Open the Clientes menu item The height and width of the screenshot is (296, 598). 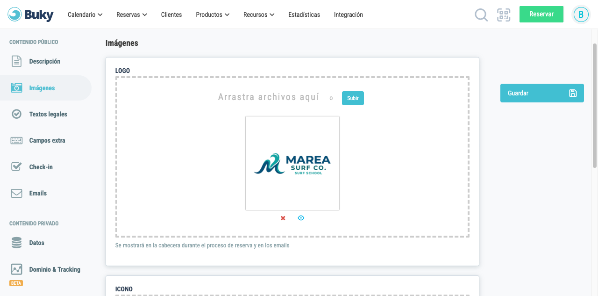tap(171, 14)
